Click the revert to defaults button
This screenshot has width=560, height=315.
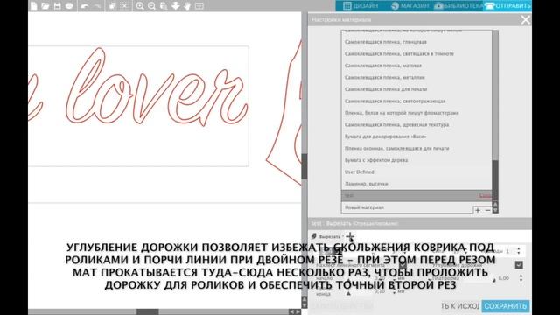(460, 306)
